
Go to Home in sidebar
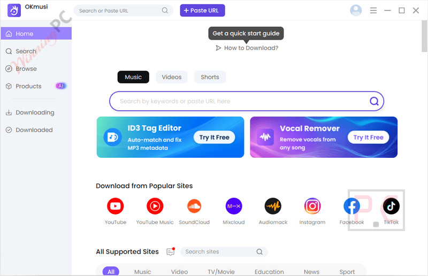pos(36,34)
